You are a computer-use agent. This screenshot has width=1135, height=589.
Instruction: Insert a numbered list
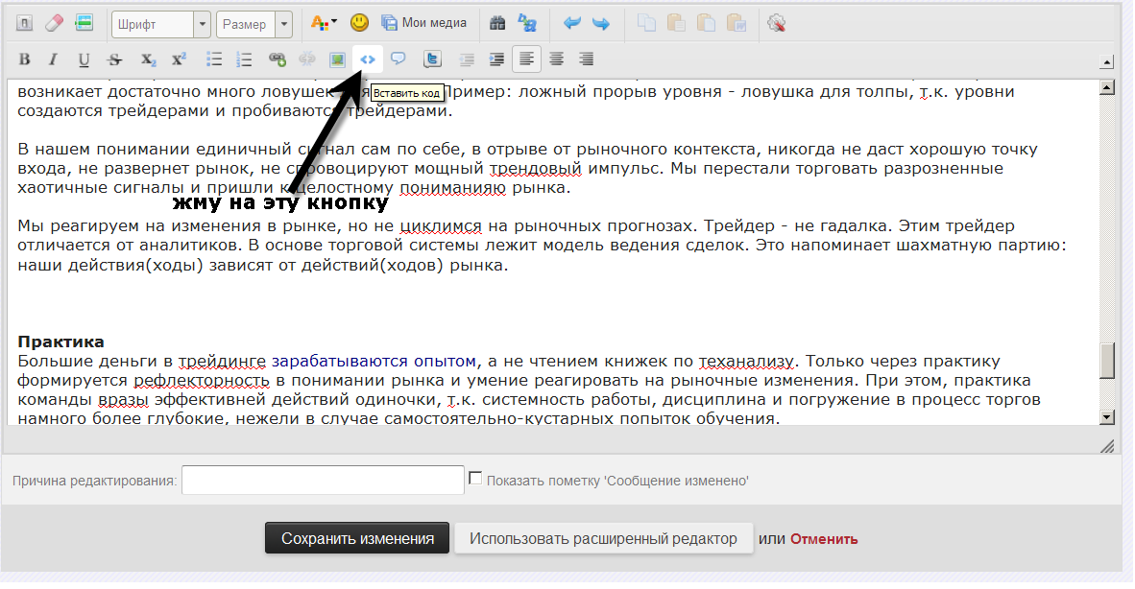pyautogui.click(x=245, y=59)
